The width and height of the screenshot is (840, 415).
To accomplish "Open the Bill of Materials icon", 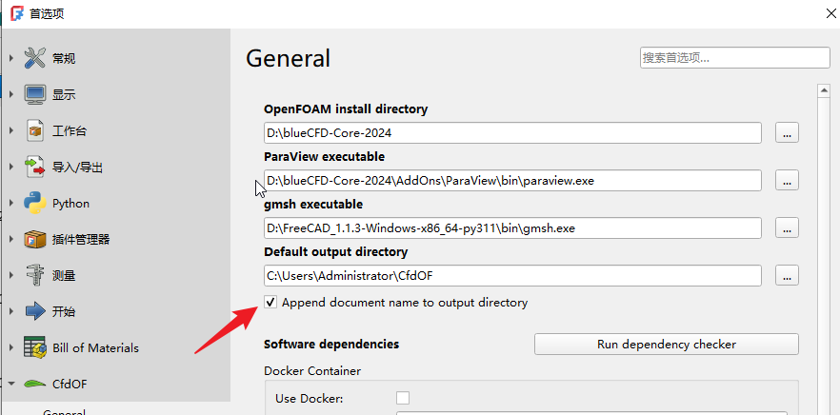I will [x=35, y=348].
